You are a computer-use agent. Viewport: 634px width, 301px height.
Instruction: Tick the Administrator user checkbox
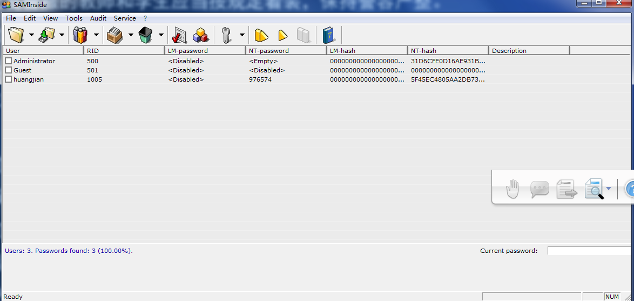click(8, 61)
